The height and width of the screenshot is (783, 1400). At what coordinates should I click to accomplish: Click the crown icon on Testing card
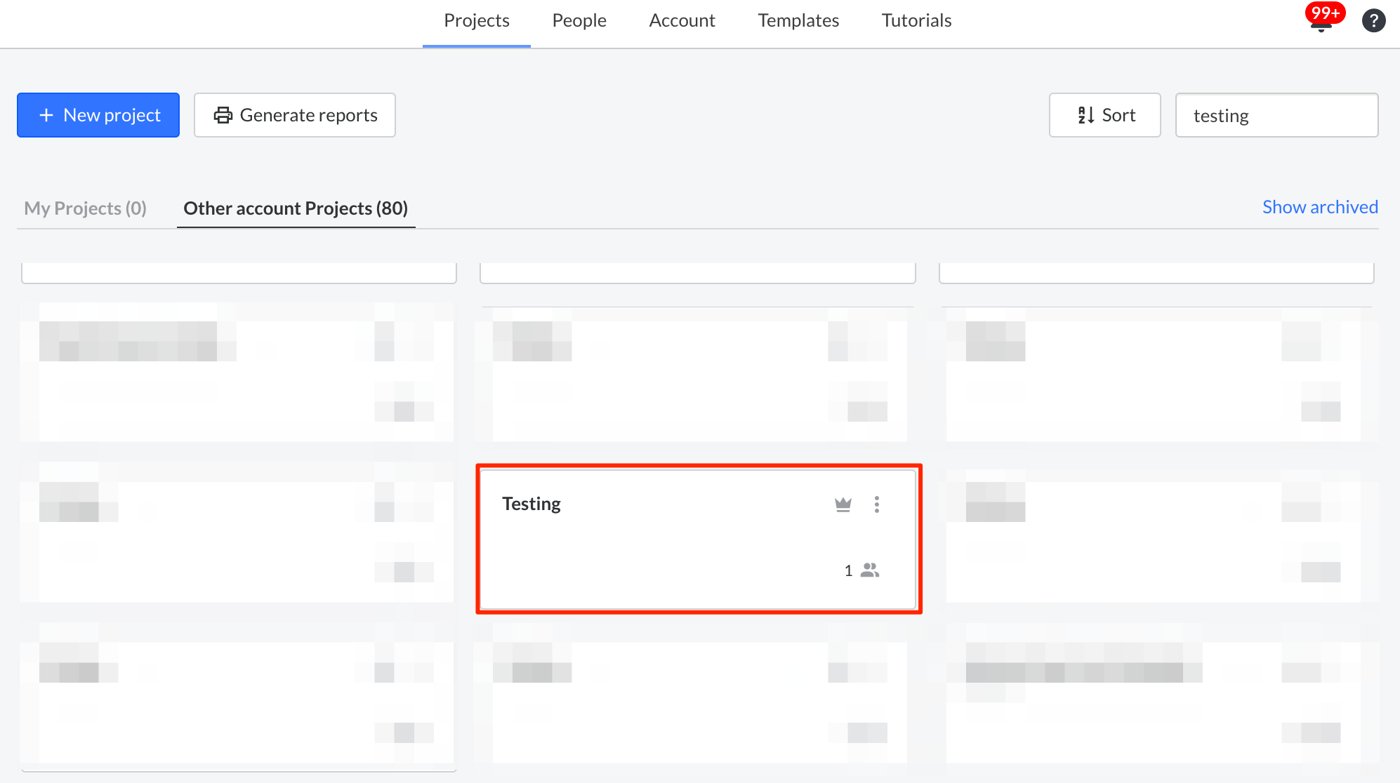tap(843, 504)
